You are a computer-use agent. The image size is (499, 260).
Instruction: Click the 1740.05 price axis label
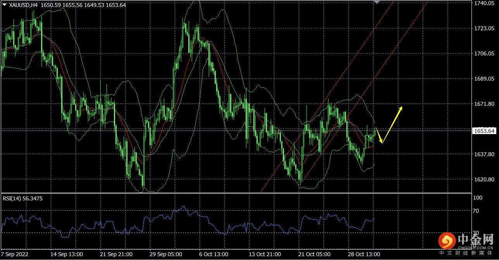point(484,3)
